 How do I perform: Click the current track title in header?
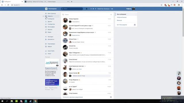[105, 9]
